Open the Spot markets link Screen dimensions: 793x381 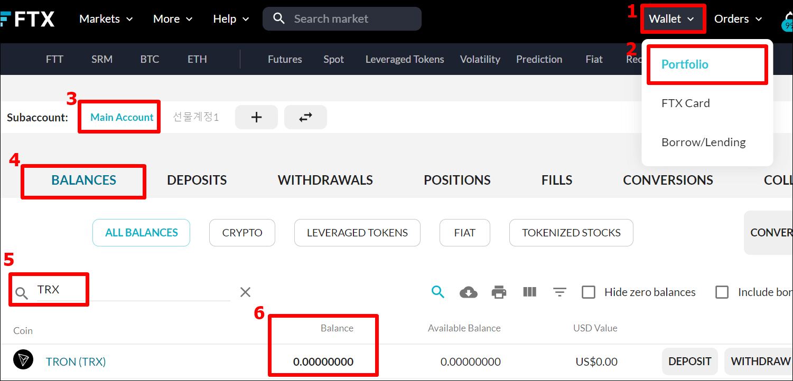334,60
